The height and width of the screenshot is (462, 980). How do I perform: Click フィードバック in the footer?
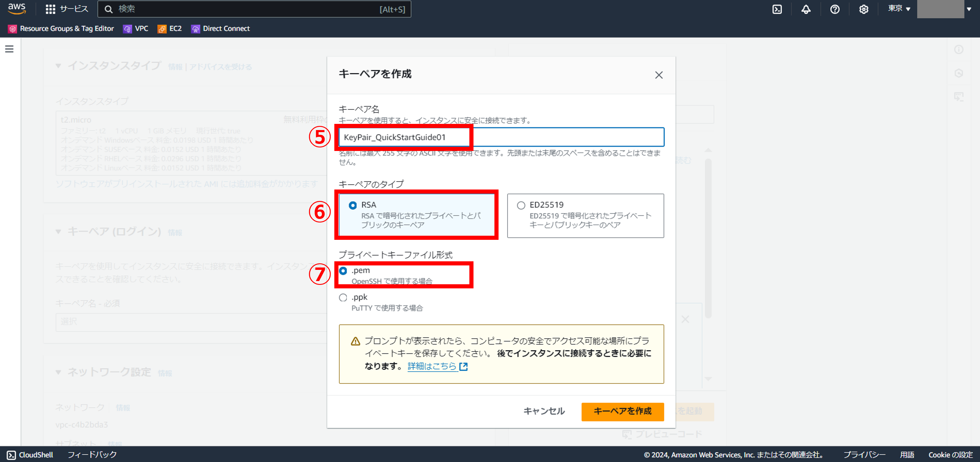(92, 454)
